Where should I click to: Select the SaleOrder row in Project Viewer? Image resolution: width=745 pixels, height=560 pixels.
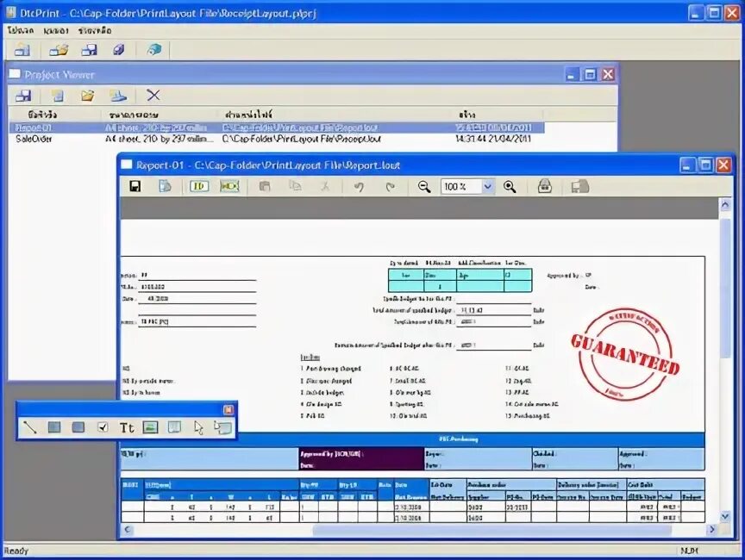(x=277, y=139)
